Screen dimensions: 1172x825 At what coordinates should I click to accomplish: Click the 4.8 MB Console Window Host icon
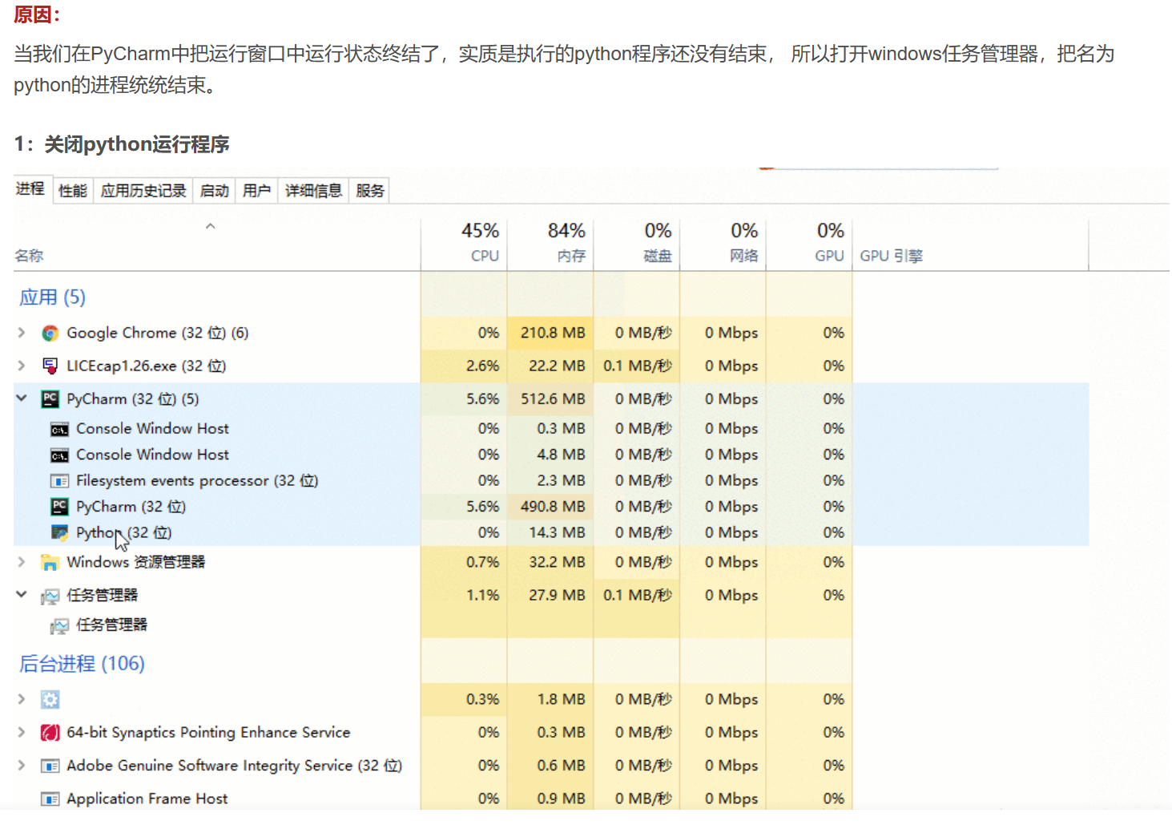[x=59, y=455]
